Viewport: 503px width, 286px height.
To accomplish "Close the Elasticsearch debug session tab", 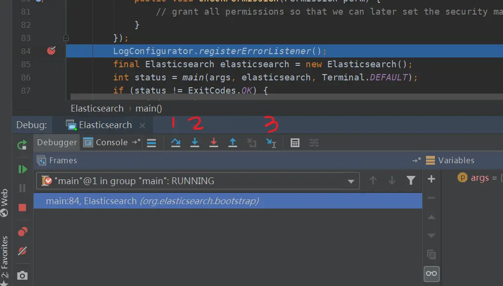I will coord(143,126).
